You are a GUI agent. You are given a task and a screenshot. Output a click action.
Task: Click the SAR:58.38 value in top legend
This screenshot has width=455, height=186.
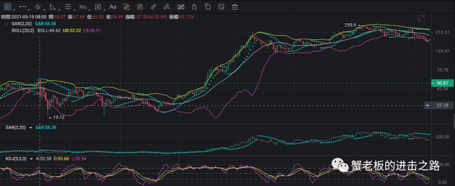click(x=45, y=24)
